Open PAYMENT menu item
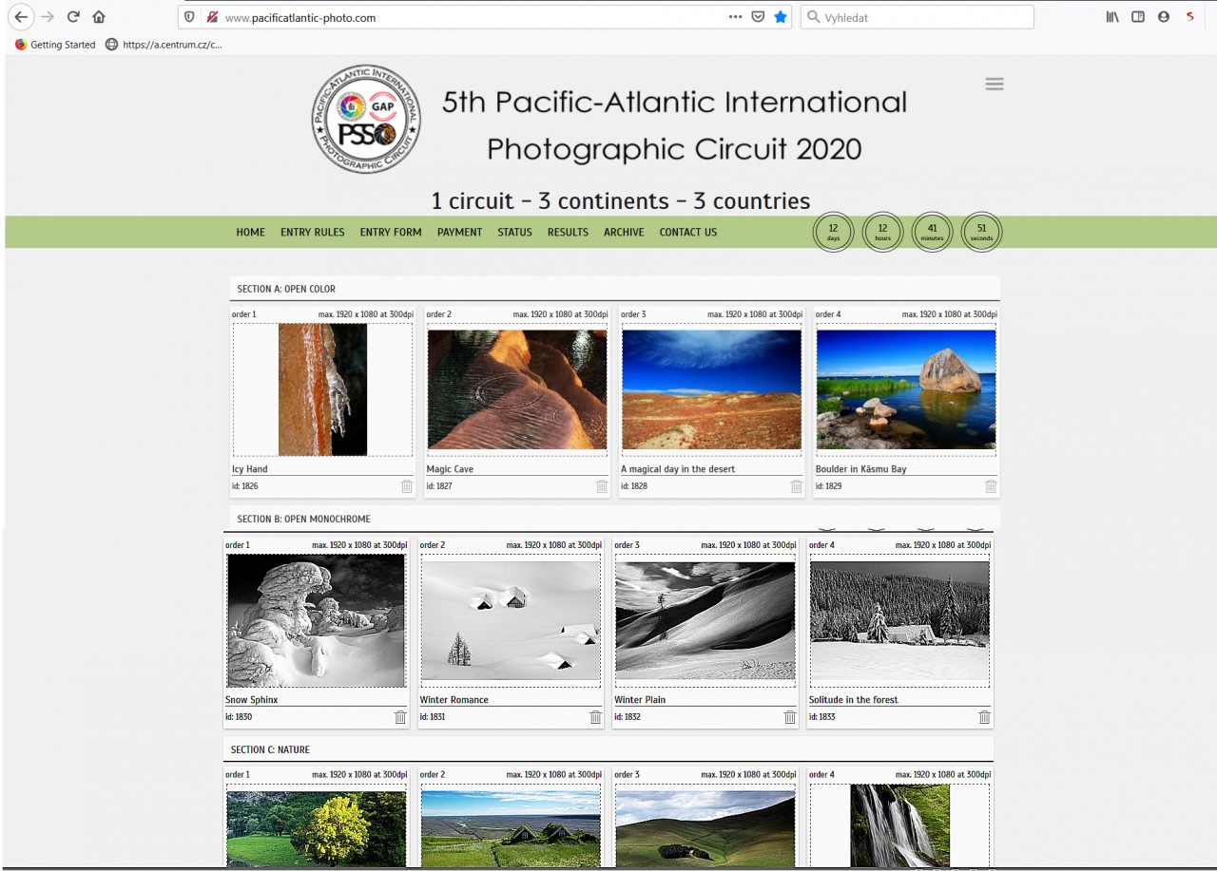This screenshot has height=871, width=1217. click(x=460, y=232)
